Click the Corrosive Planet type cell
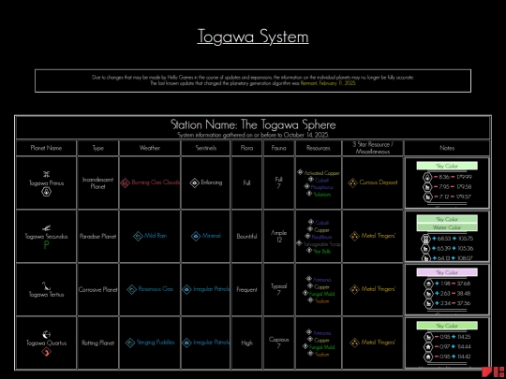506x379 pixels. (97, 289)
